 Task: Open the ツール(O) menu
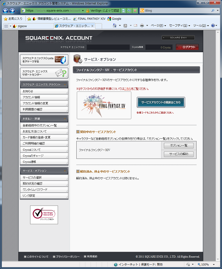click(x=201, y=26)
